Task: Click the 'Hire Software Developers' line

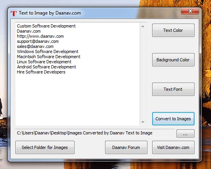Action: 41,72
